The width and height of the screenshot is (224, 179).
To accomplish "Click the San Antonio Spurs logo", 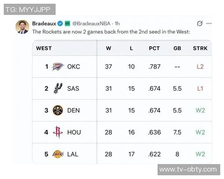I will coord(58,88).
